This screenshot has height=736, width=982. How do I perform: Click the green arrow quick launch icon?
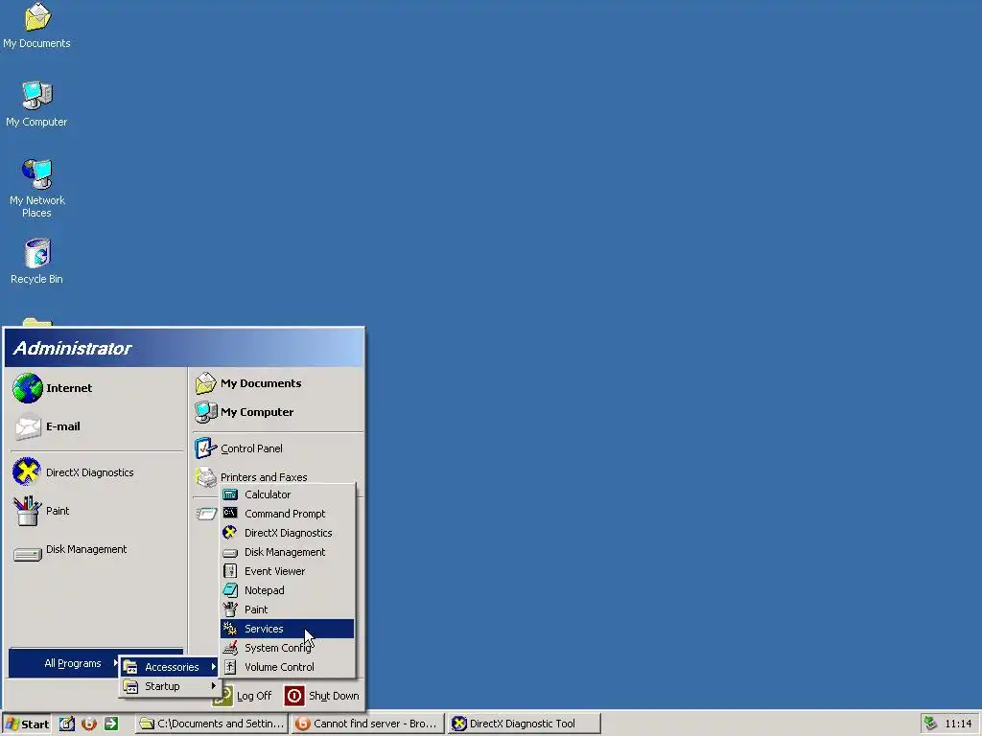(111, 724)
